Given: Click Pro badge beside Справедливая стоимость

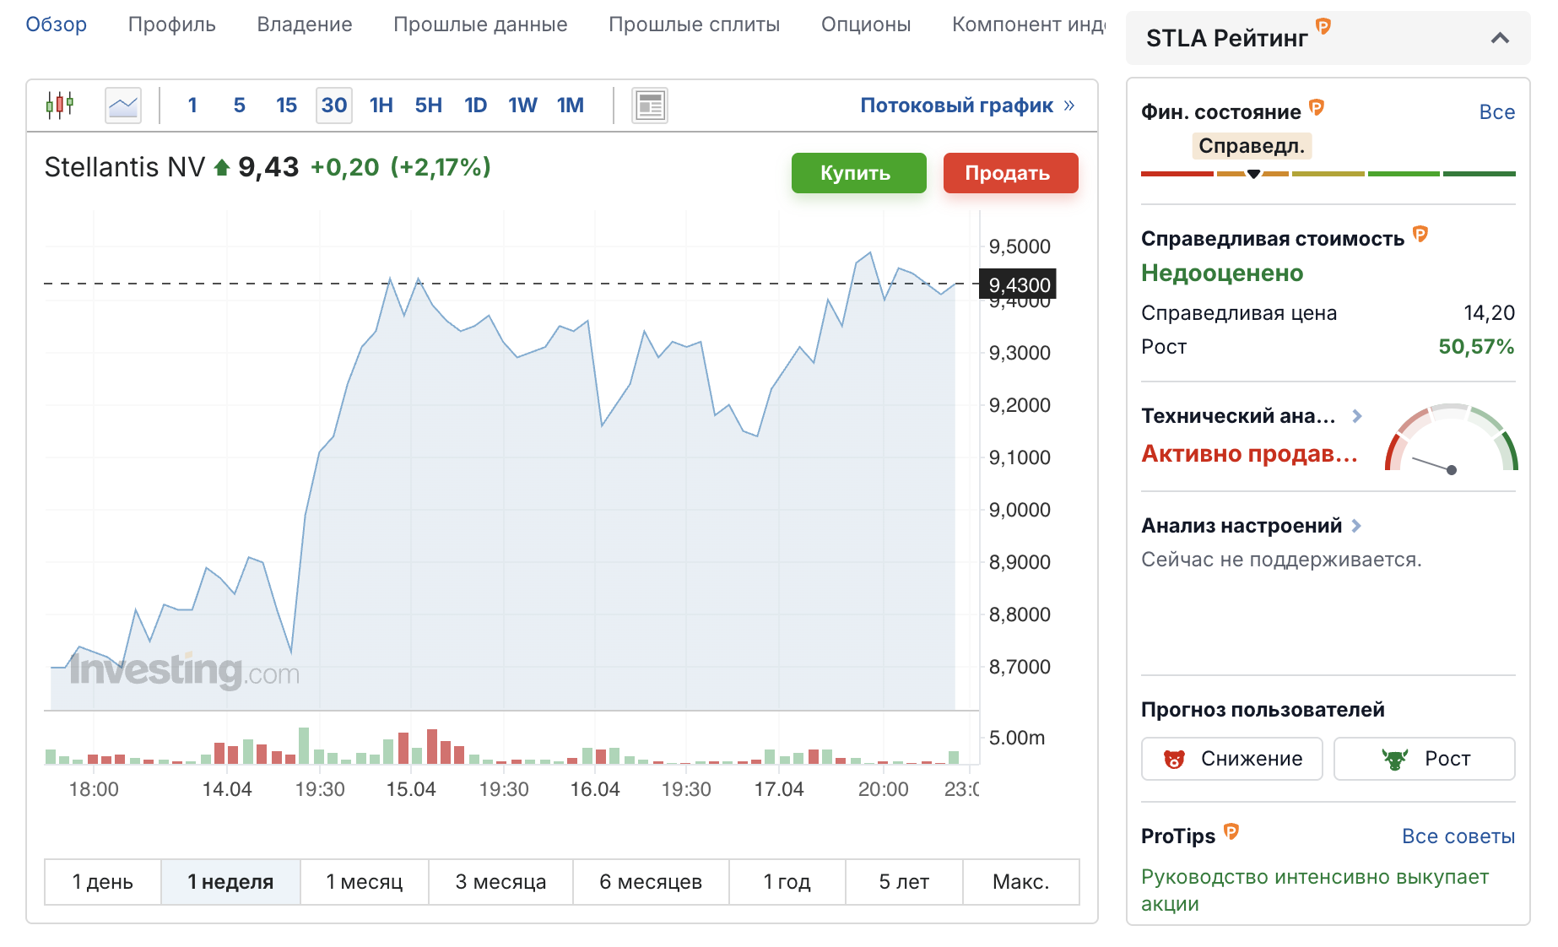Looking at the screenshot, I should (x=1420, y=235).
